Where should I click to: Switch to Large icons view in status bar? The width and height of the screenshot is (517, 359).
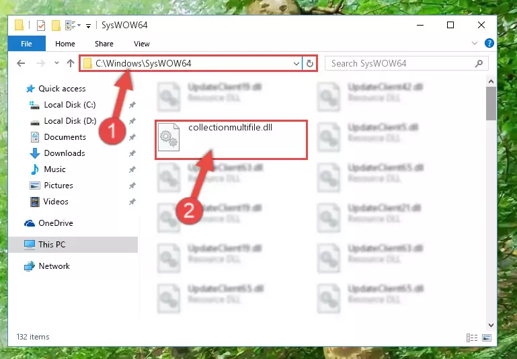(487, 337)
